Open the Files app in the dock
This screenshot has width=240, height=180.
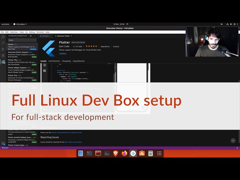81,153
